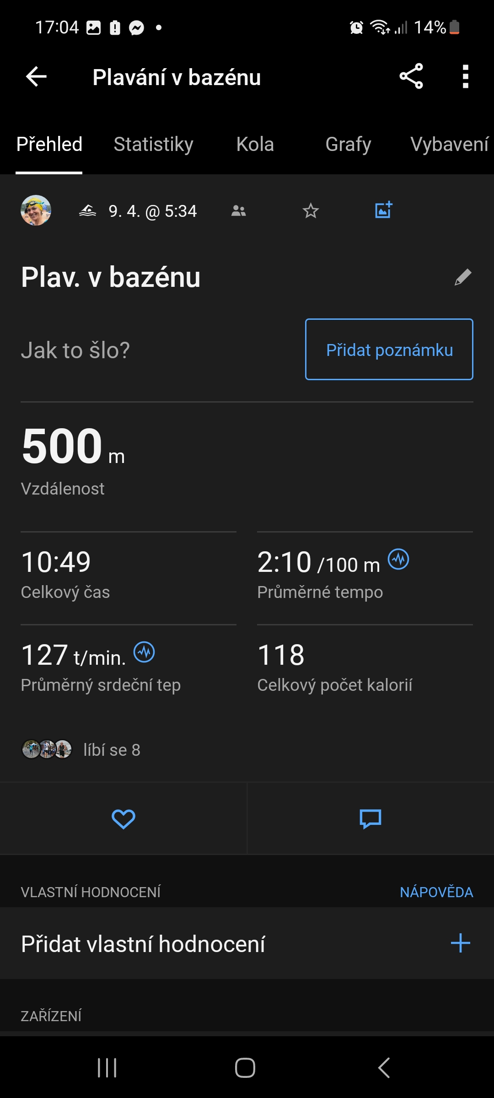Screen dimensions: 494x1098
Task: Open the privacy people icon
Action: [238, 211]
